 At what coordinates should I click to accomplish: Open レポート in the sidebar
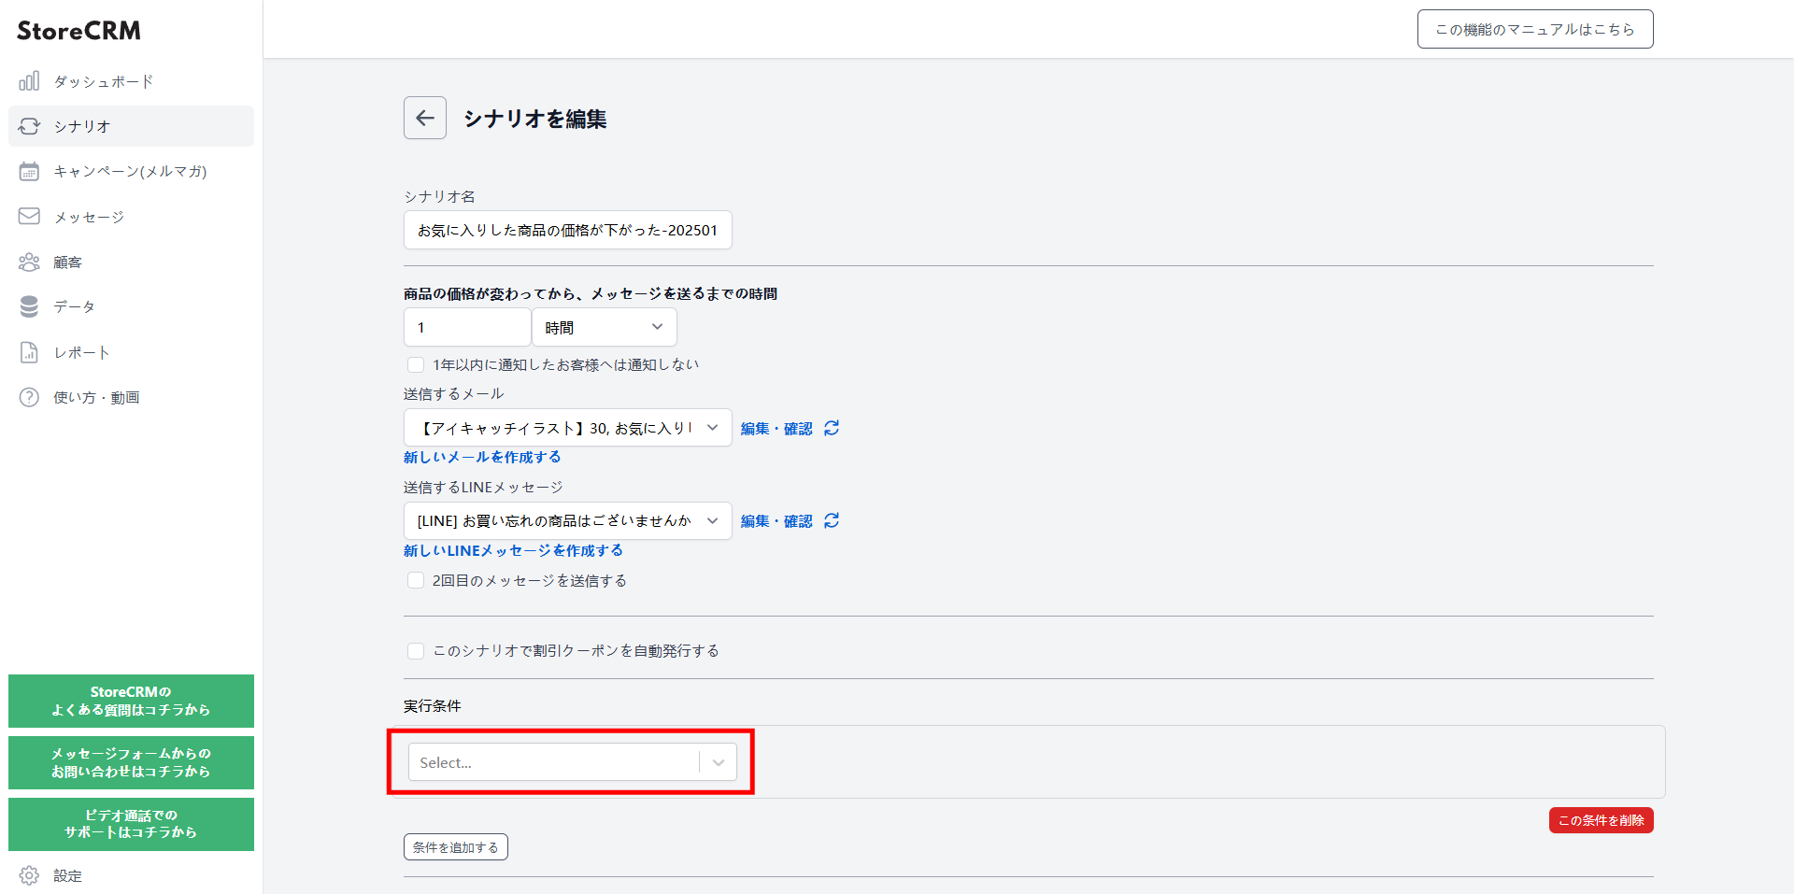[131, 352]
